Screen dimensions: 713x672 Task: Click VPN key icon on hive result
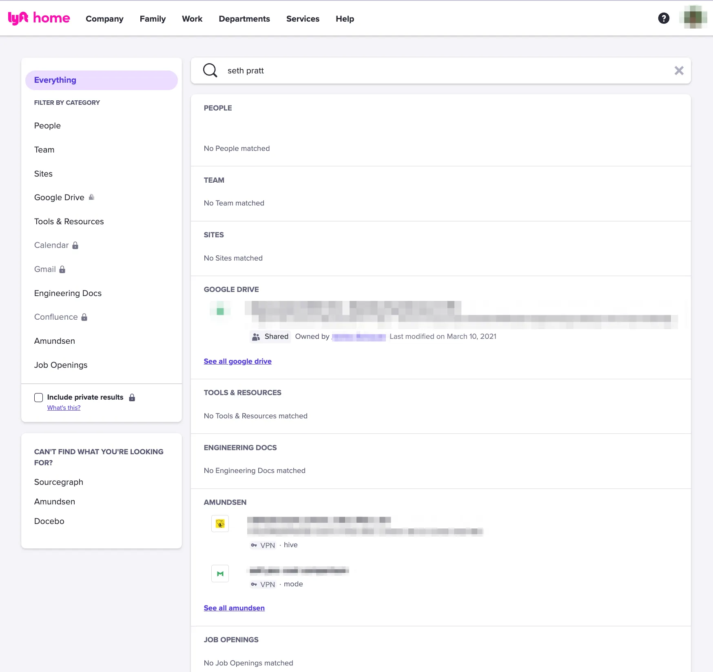(x=254, y=545)
